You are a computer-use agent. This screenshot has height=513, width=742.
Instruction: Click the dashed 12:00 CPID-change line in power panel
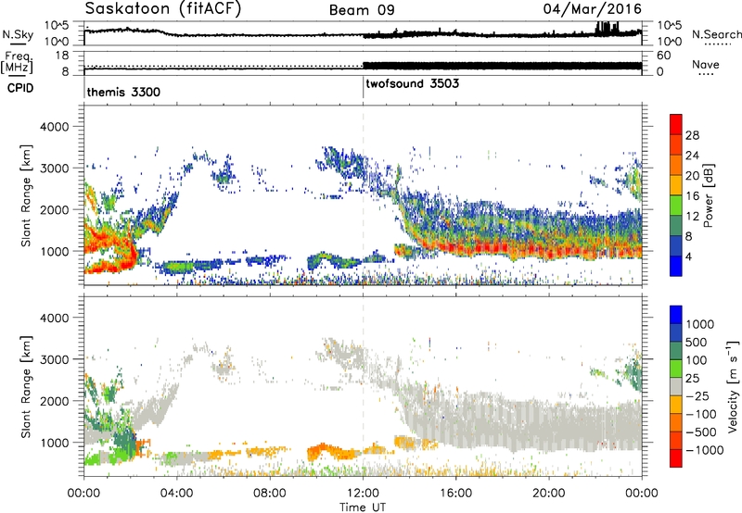click(363, 195)
